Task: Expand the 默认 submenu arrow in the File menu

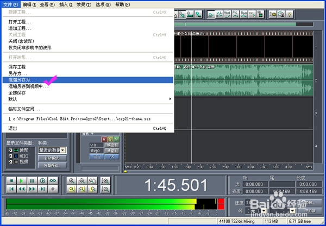Action: 170,99
